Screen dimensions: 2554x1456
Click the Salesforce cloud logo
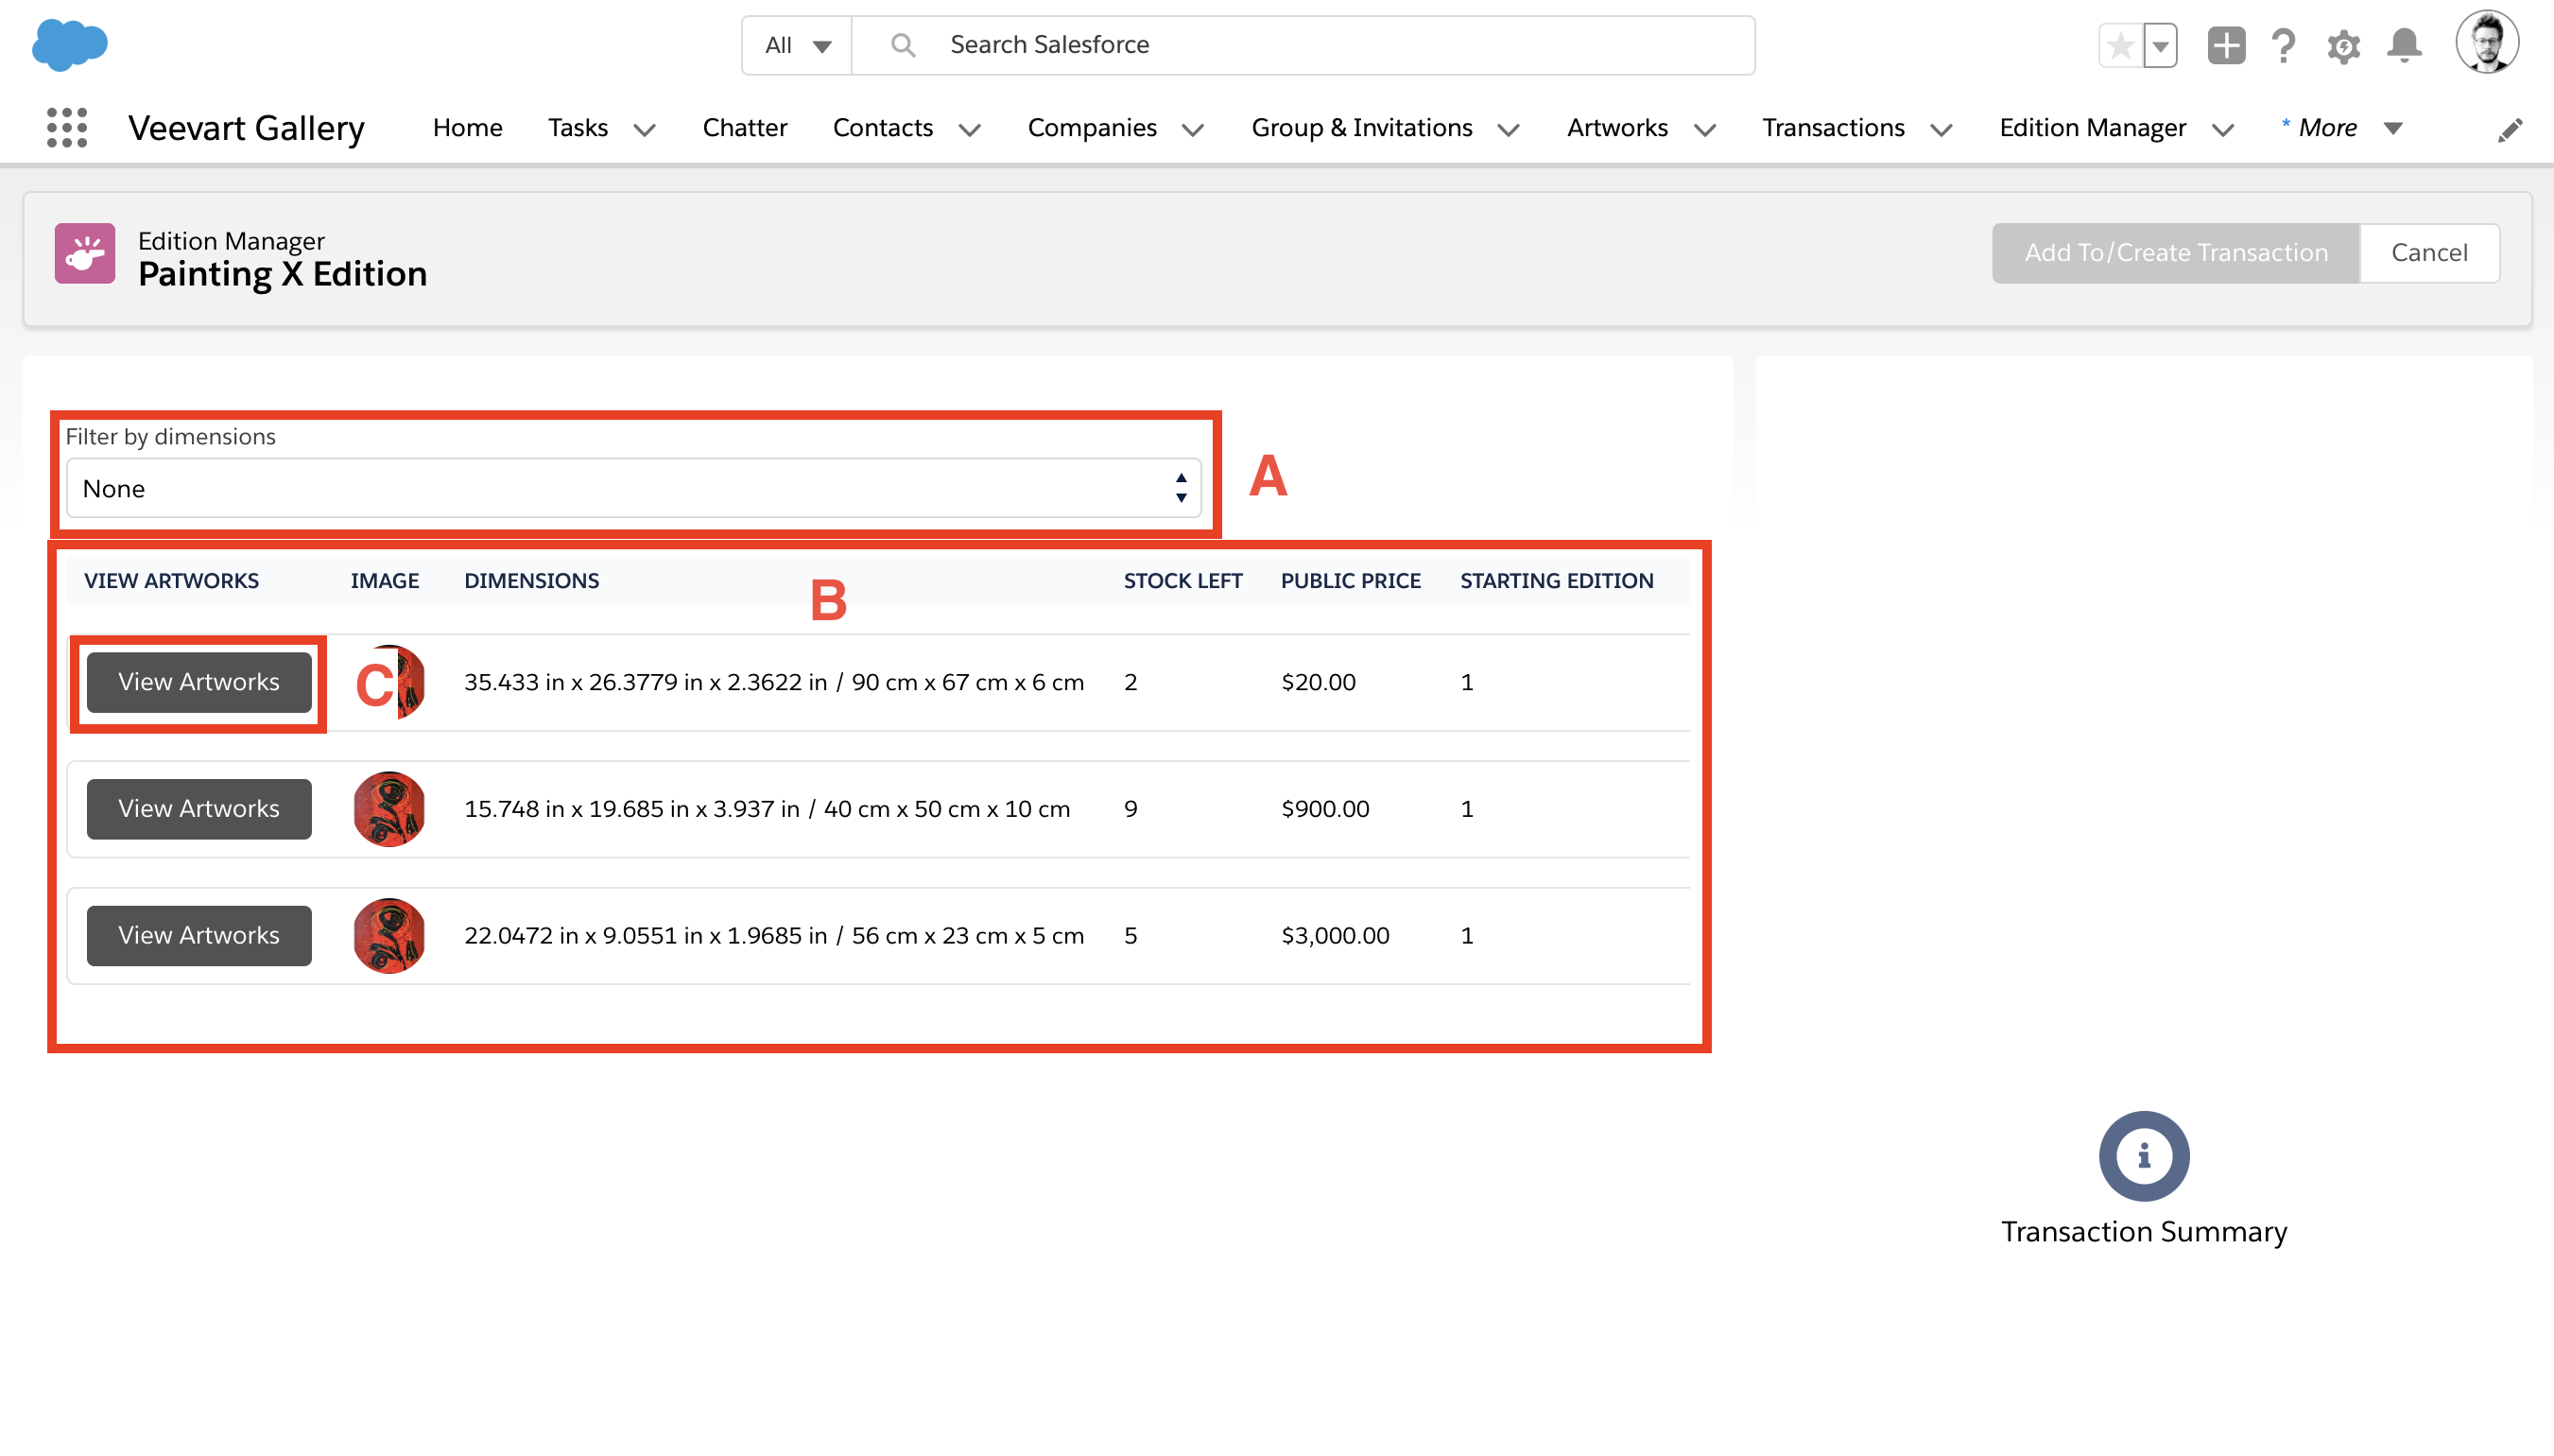(70, 44)
